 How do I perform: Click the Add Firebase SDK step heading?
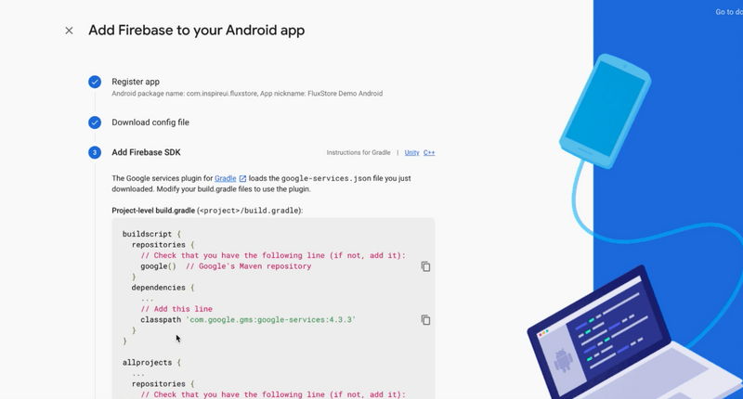click(x=146, y=152)
